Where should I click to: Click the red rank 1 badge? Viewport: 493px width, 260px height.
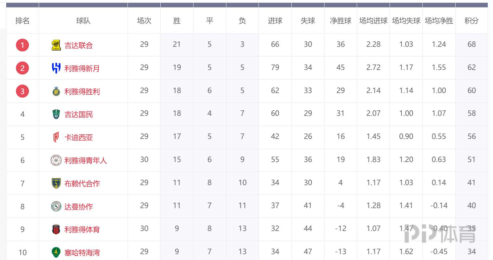[x=22, y=45]
